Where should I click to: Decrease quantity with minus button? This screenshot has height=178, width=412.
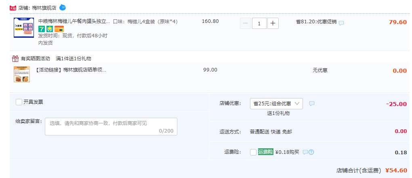point(246,23)
